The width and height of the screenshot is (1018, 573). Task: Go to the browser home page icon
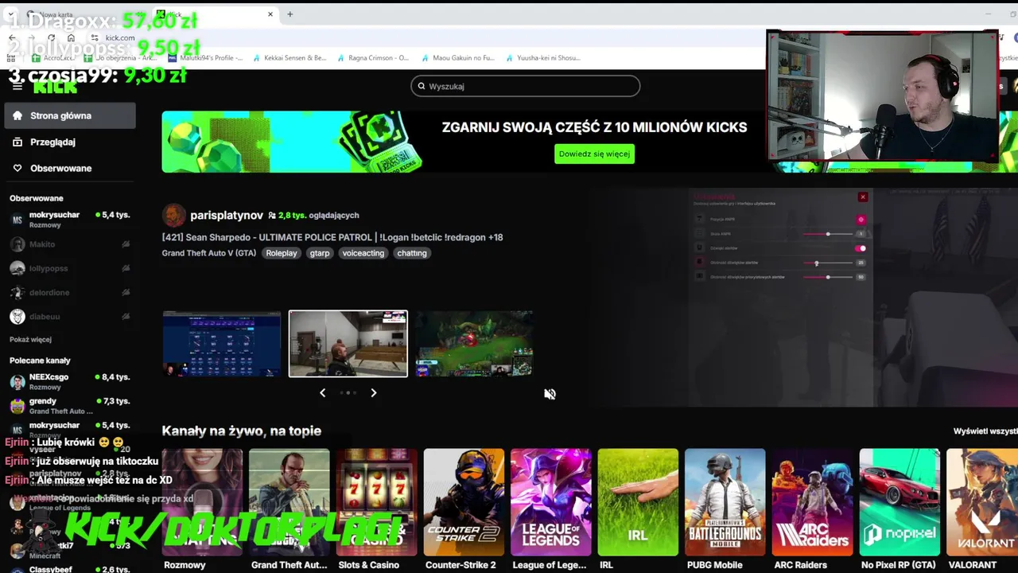click(71, 37)
